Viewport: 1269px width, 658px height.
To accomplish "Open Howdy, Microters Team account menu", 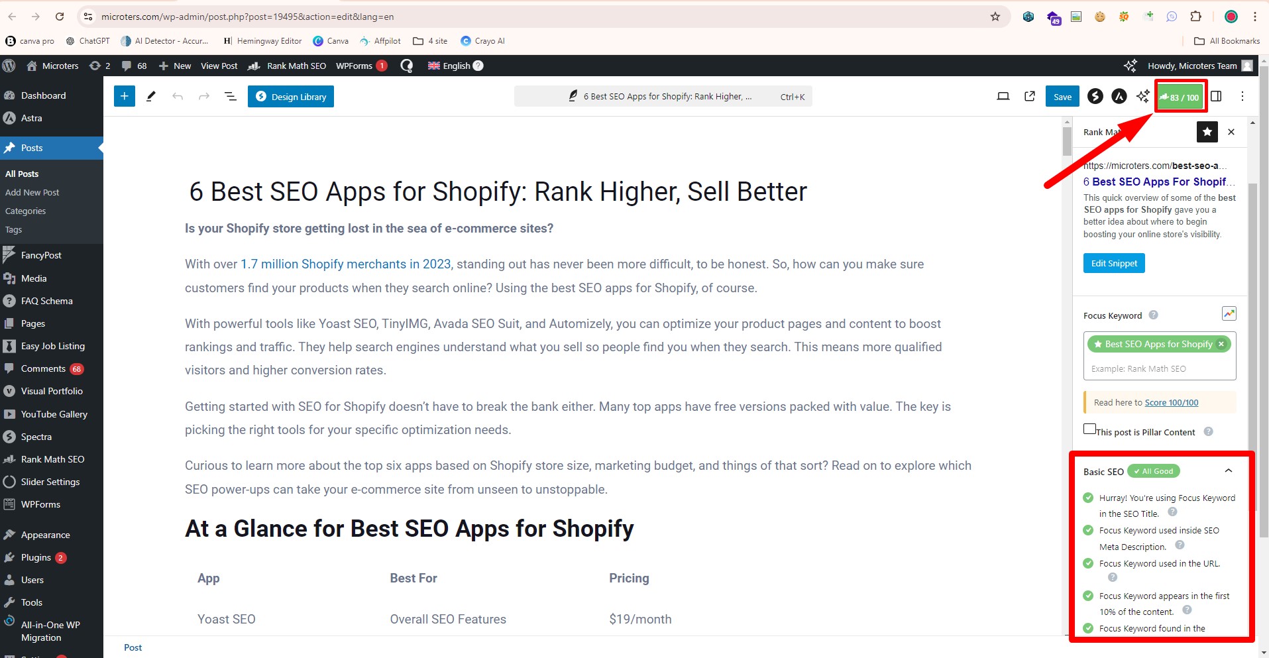I will click(1199, 66).
